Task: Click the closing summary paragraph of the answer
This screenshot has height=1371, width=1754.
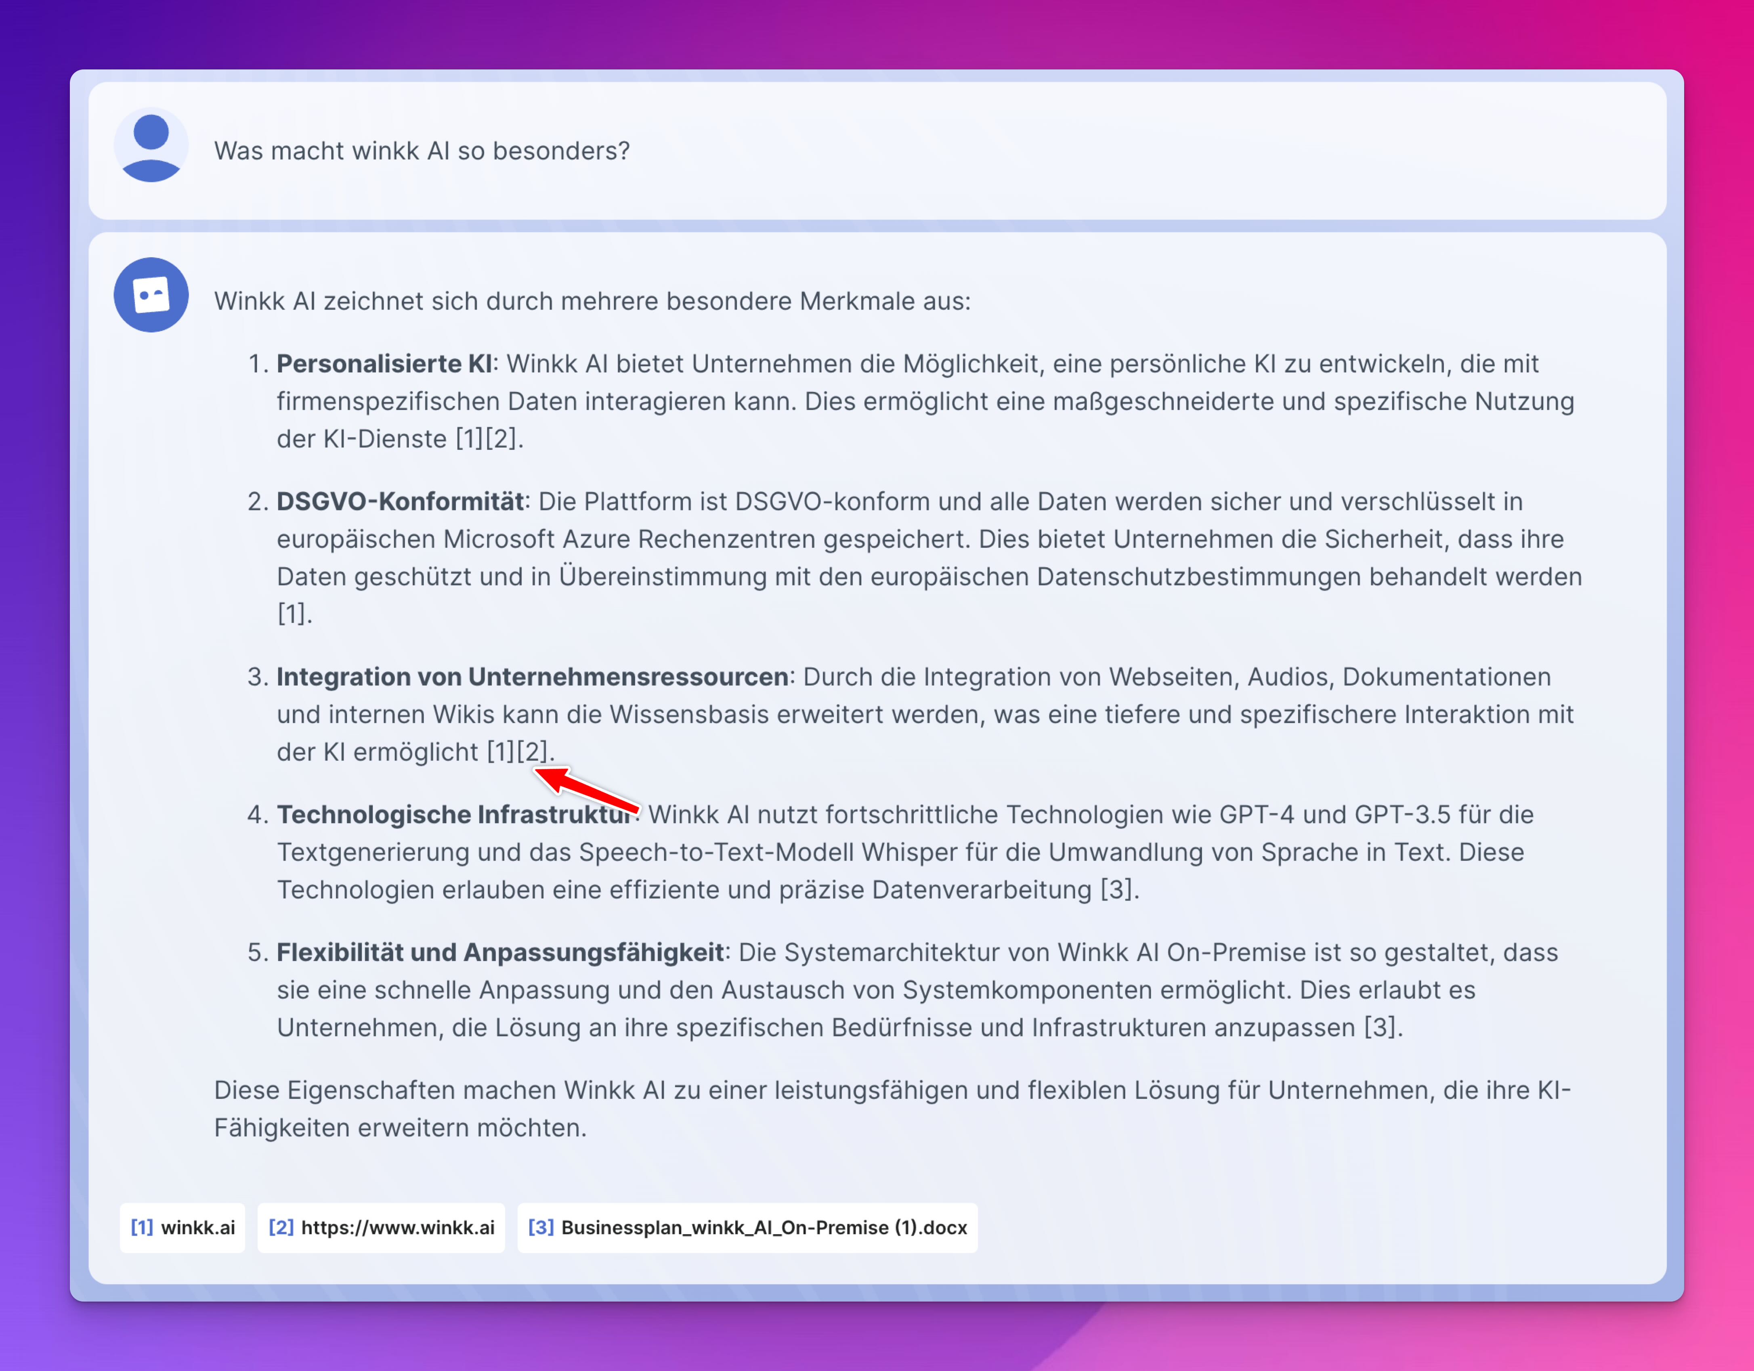Action: point(883,1108)
